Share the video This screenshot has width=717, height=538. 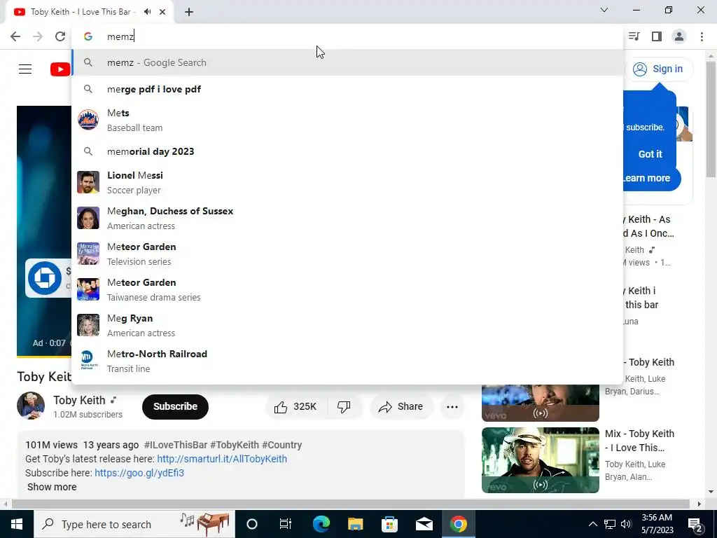pyautogui.click(x=401, y=406)
